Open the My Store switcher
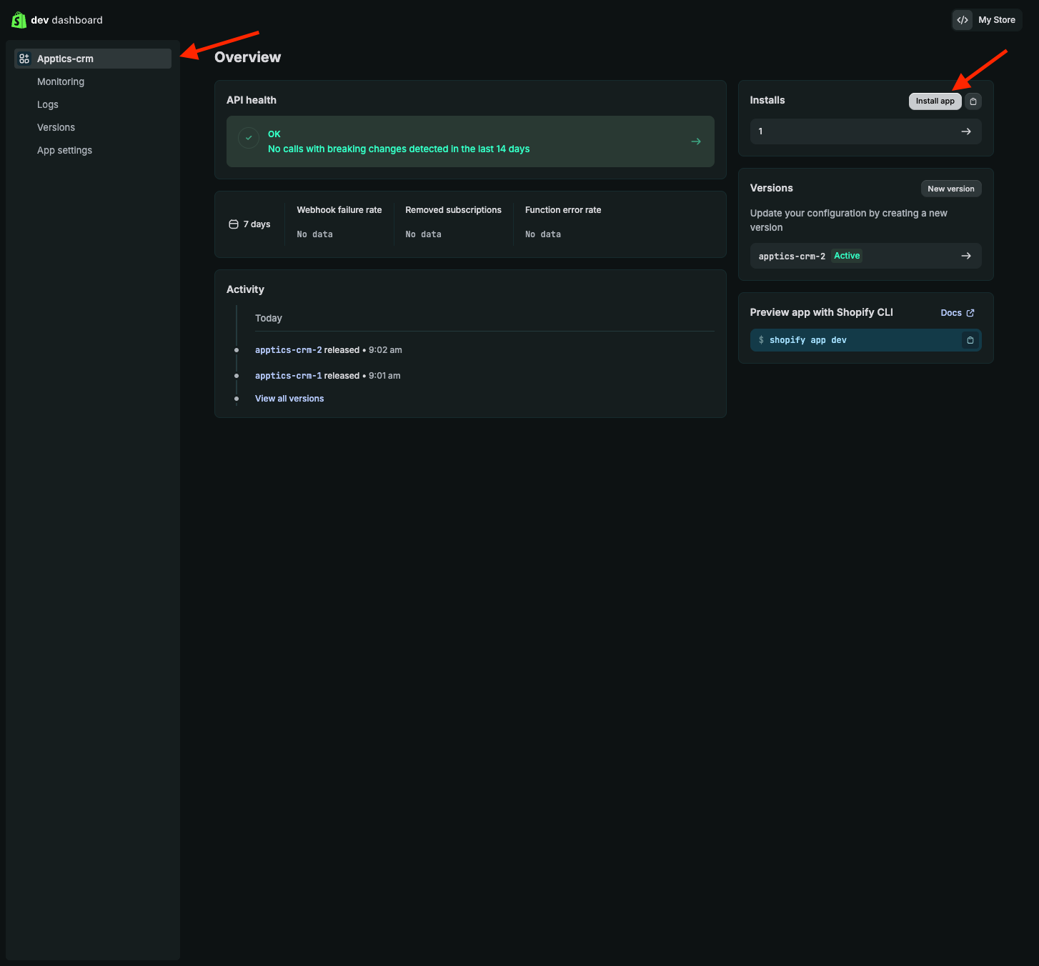 [987, 20]
